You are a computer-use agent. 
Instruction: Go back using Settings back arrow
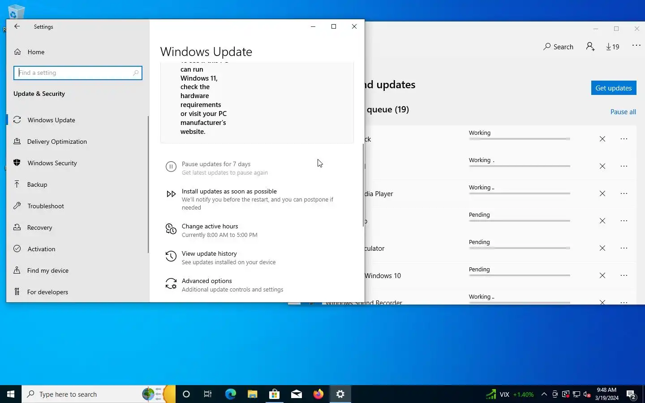(x=17, y=26)
